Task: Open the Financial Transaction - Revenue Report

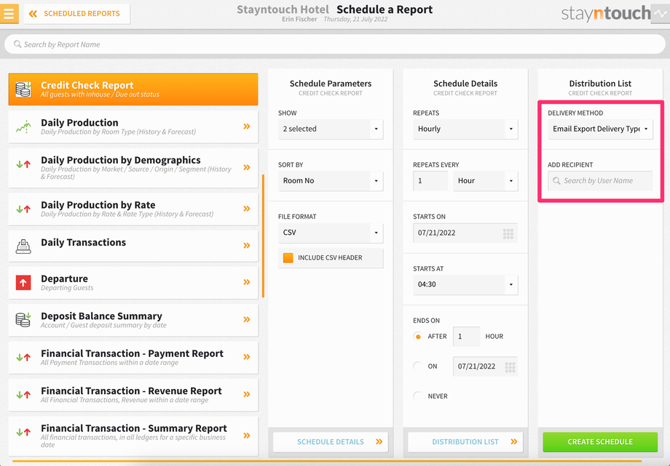Action: point(133,395)
